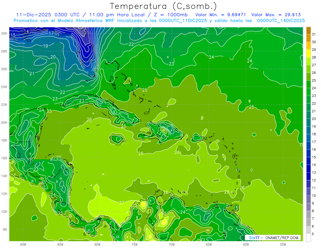Click the "17" contour label on the map
This screenshot has width=321, height=248.
tap(51, 33)
